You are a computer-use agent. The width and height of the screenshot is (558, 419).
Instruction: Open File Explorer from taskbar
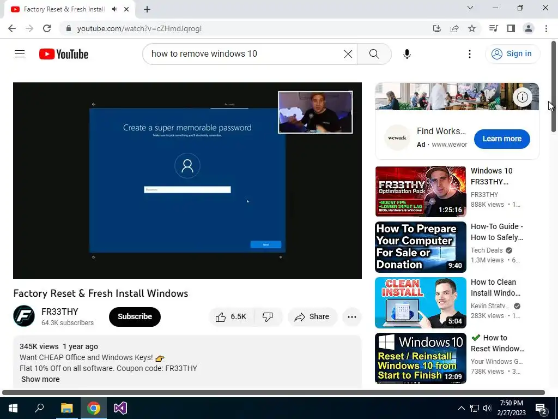[x=66, y=408]
